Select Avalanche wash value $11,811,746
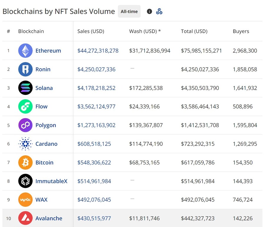This screenshot has width=265, height=227. pos(145,218)
